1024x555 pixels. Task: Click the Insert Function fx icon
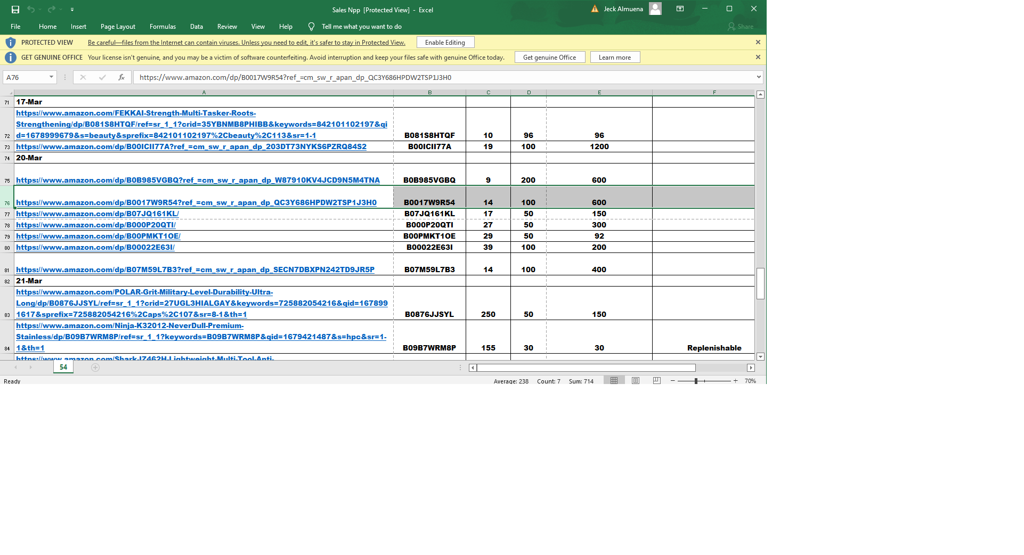coord(121,77)
